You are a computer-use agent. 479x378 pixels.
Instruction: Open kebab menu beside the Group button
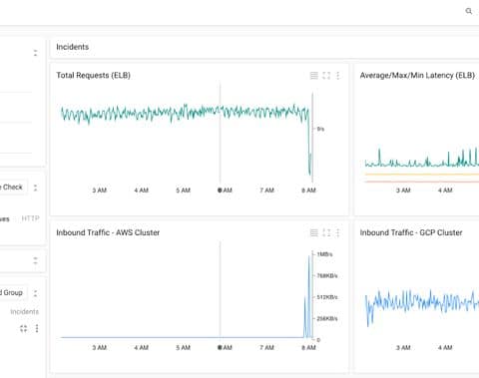click(35, 293)
